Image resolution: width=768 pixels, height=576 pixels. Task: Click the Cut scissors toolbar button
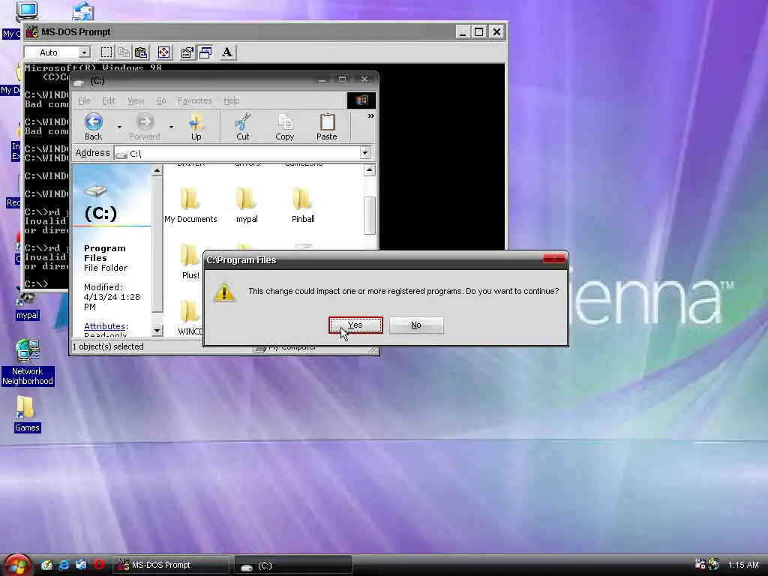coord(243,127)
